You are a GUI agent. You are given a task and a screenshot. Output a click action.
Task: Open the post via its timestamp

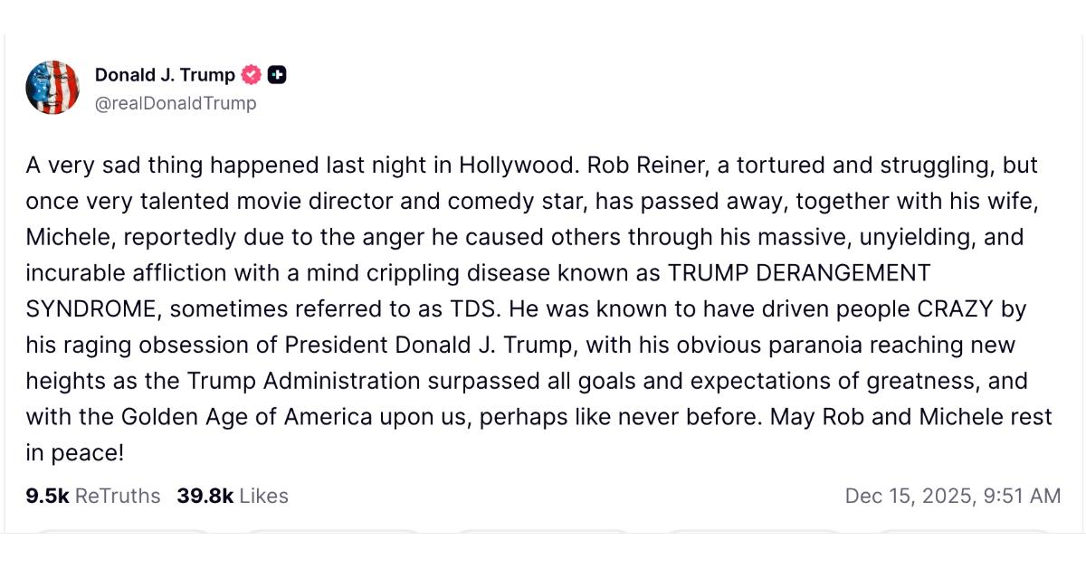[x=954, y=496]
